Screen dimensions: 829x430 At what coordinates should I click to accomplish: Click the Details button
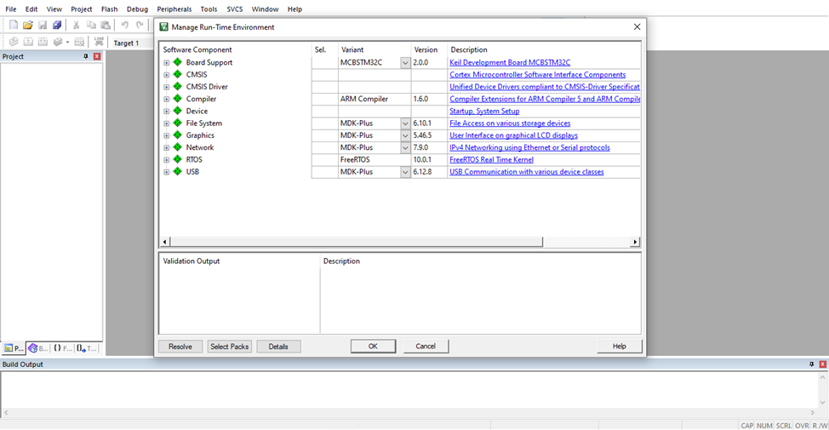point(278,347)
